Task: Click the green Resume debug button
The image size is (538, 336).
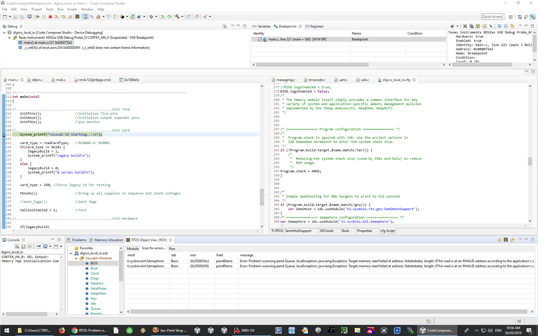Action: [37, 17]
